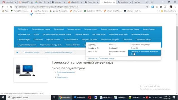Image resolution: width=178 pixels, height=100 pixels.
Task: Open the Одежда и обувь category
Action: coord(24,39)
